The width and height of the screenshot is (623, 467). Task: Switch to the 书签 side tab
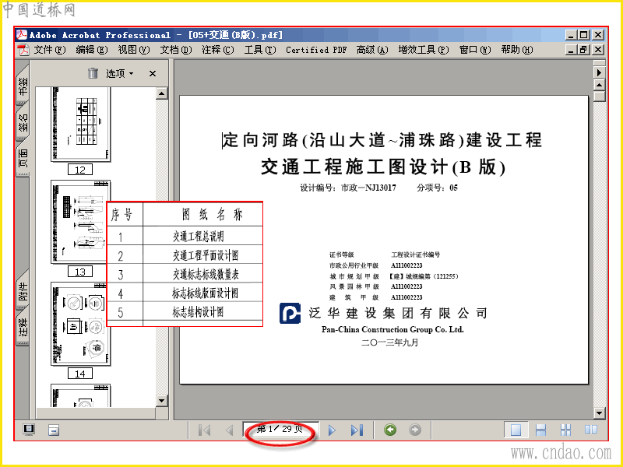pyautogui.click(x=23, y=86)
